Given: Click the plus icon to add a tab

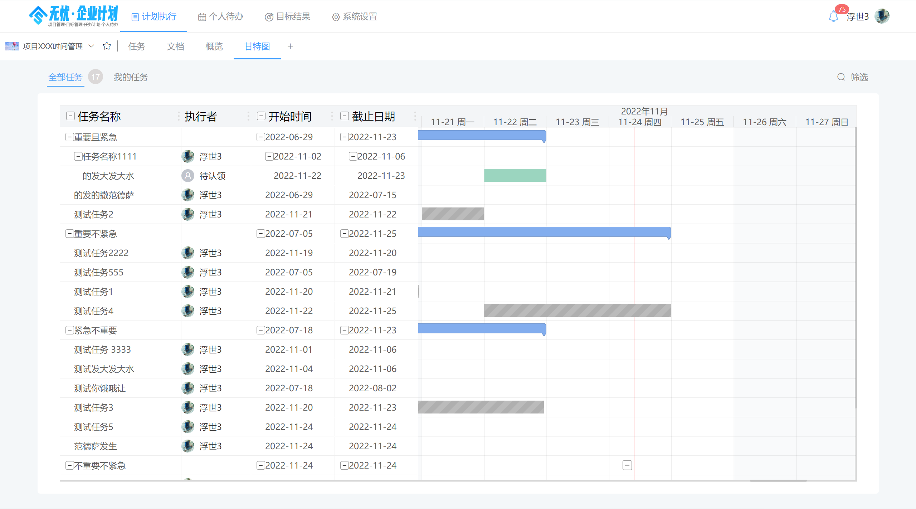Looking at the screenshot, I should [290, 46].
